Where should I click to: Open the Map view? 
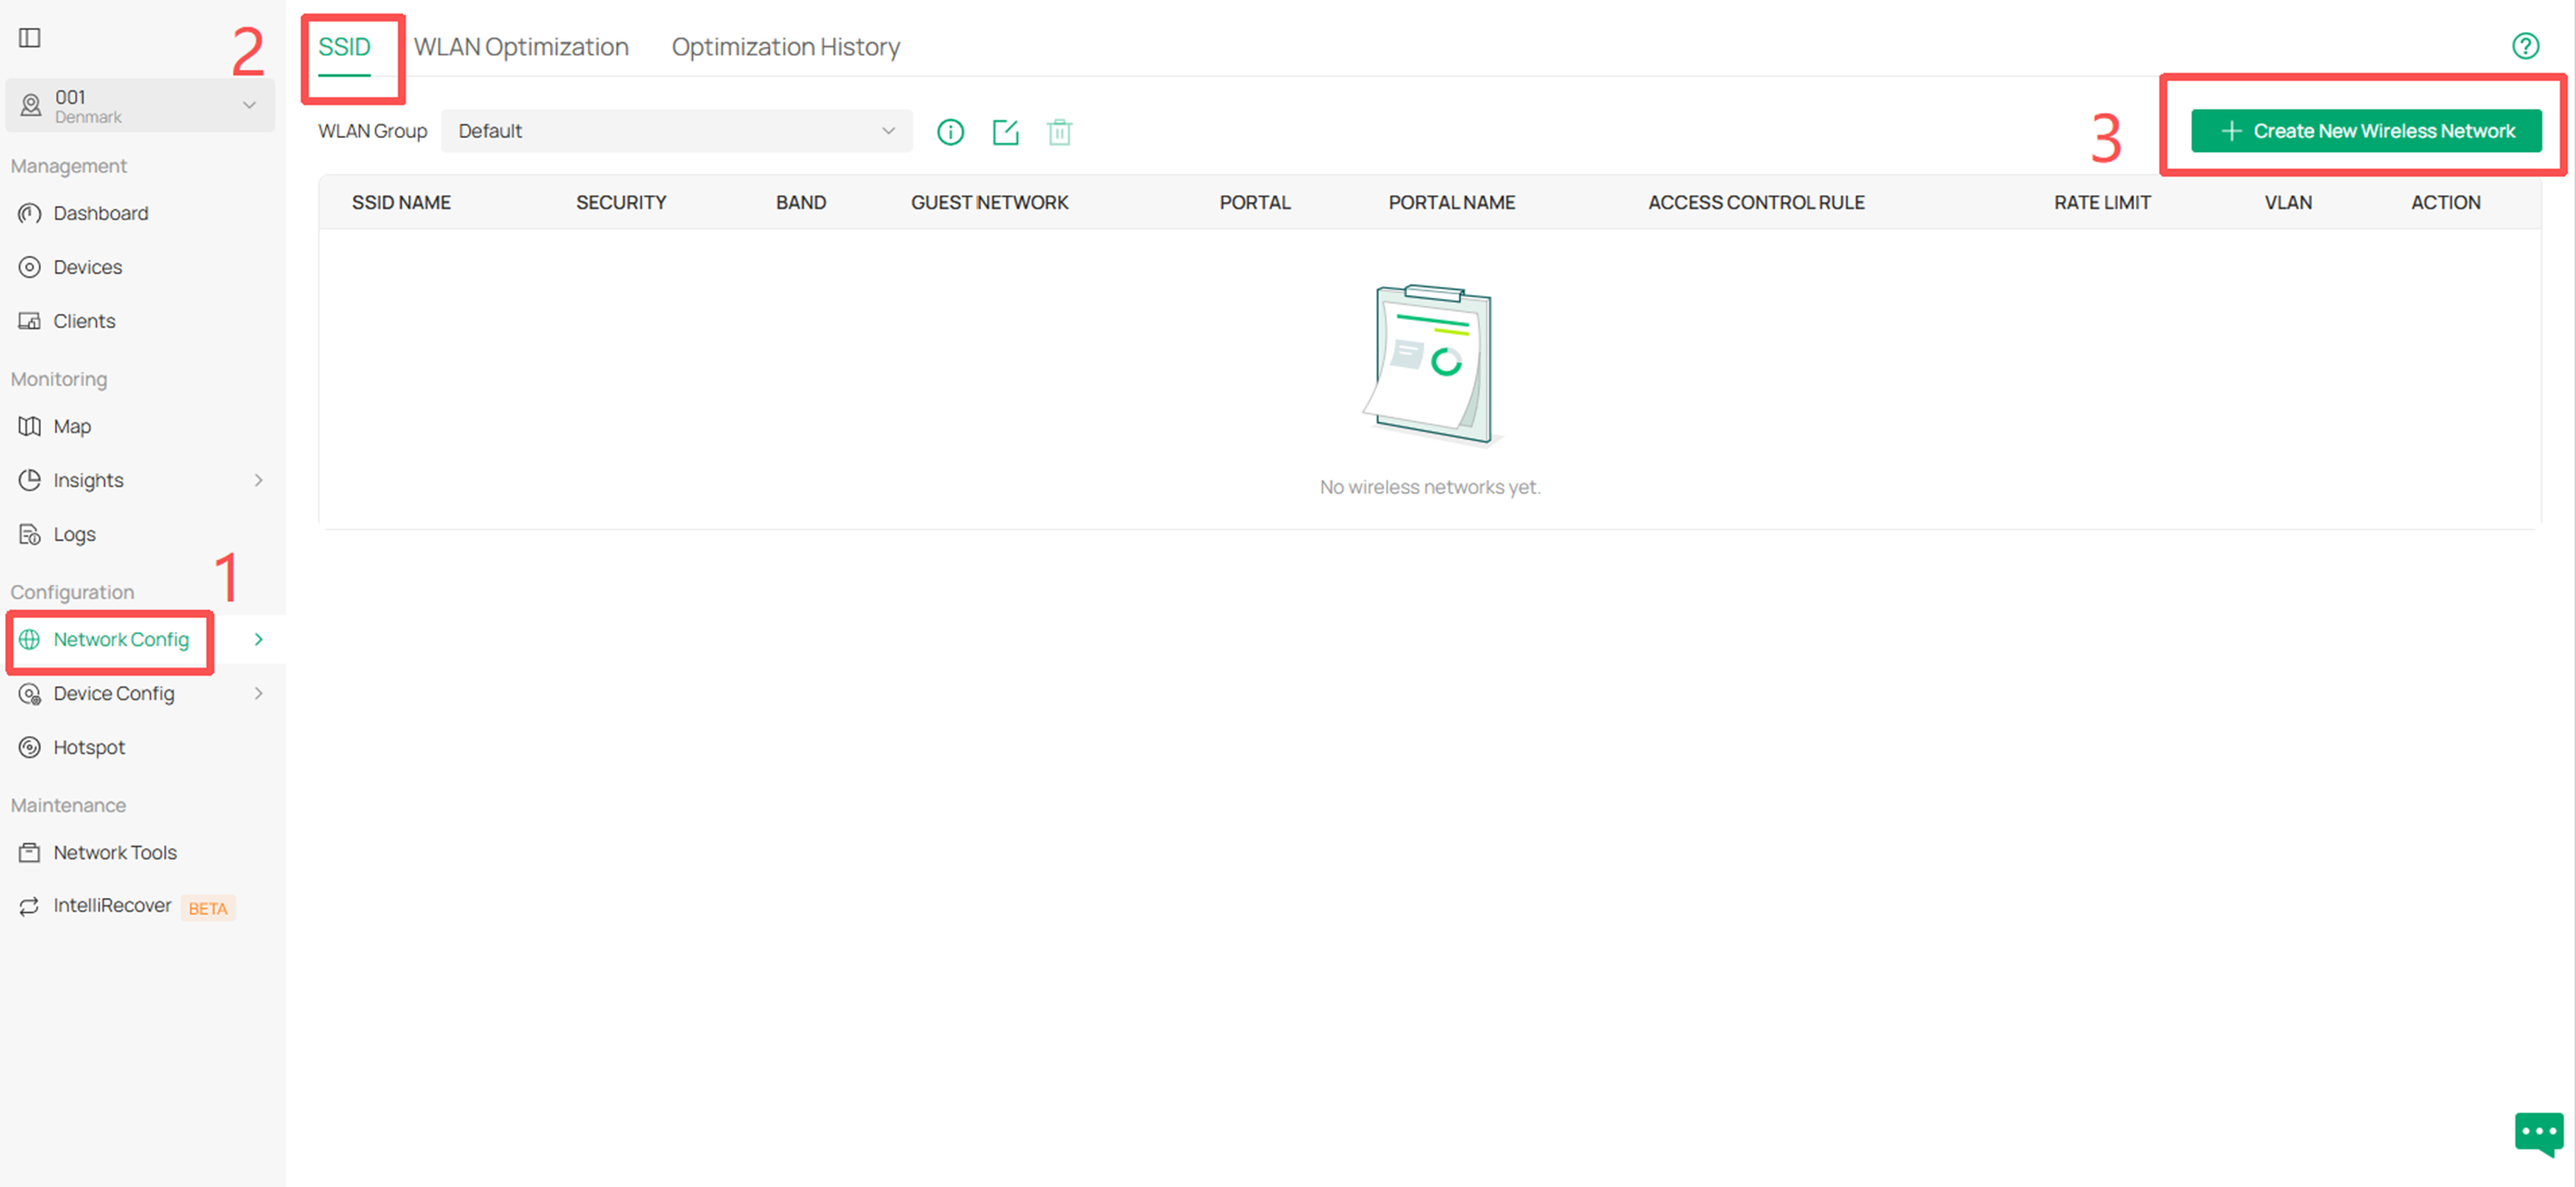pos(71,426)
